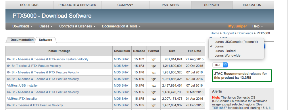Select Junos US/Canada (Recom'd) option

tap(236, 42)
